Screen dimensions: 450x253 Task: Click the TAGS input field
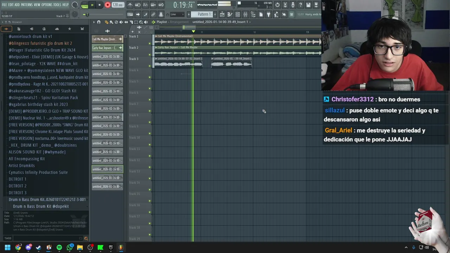47,239
